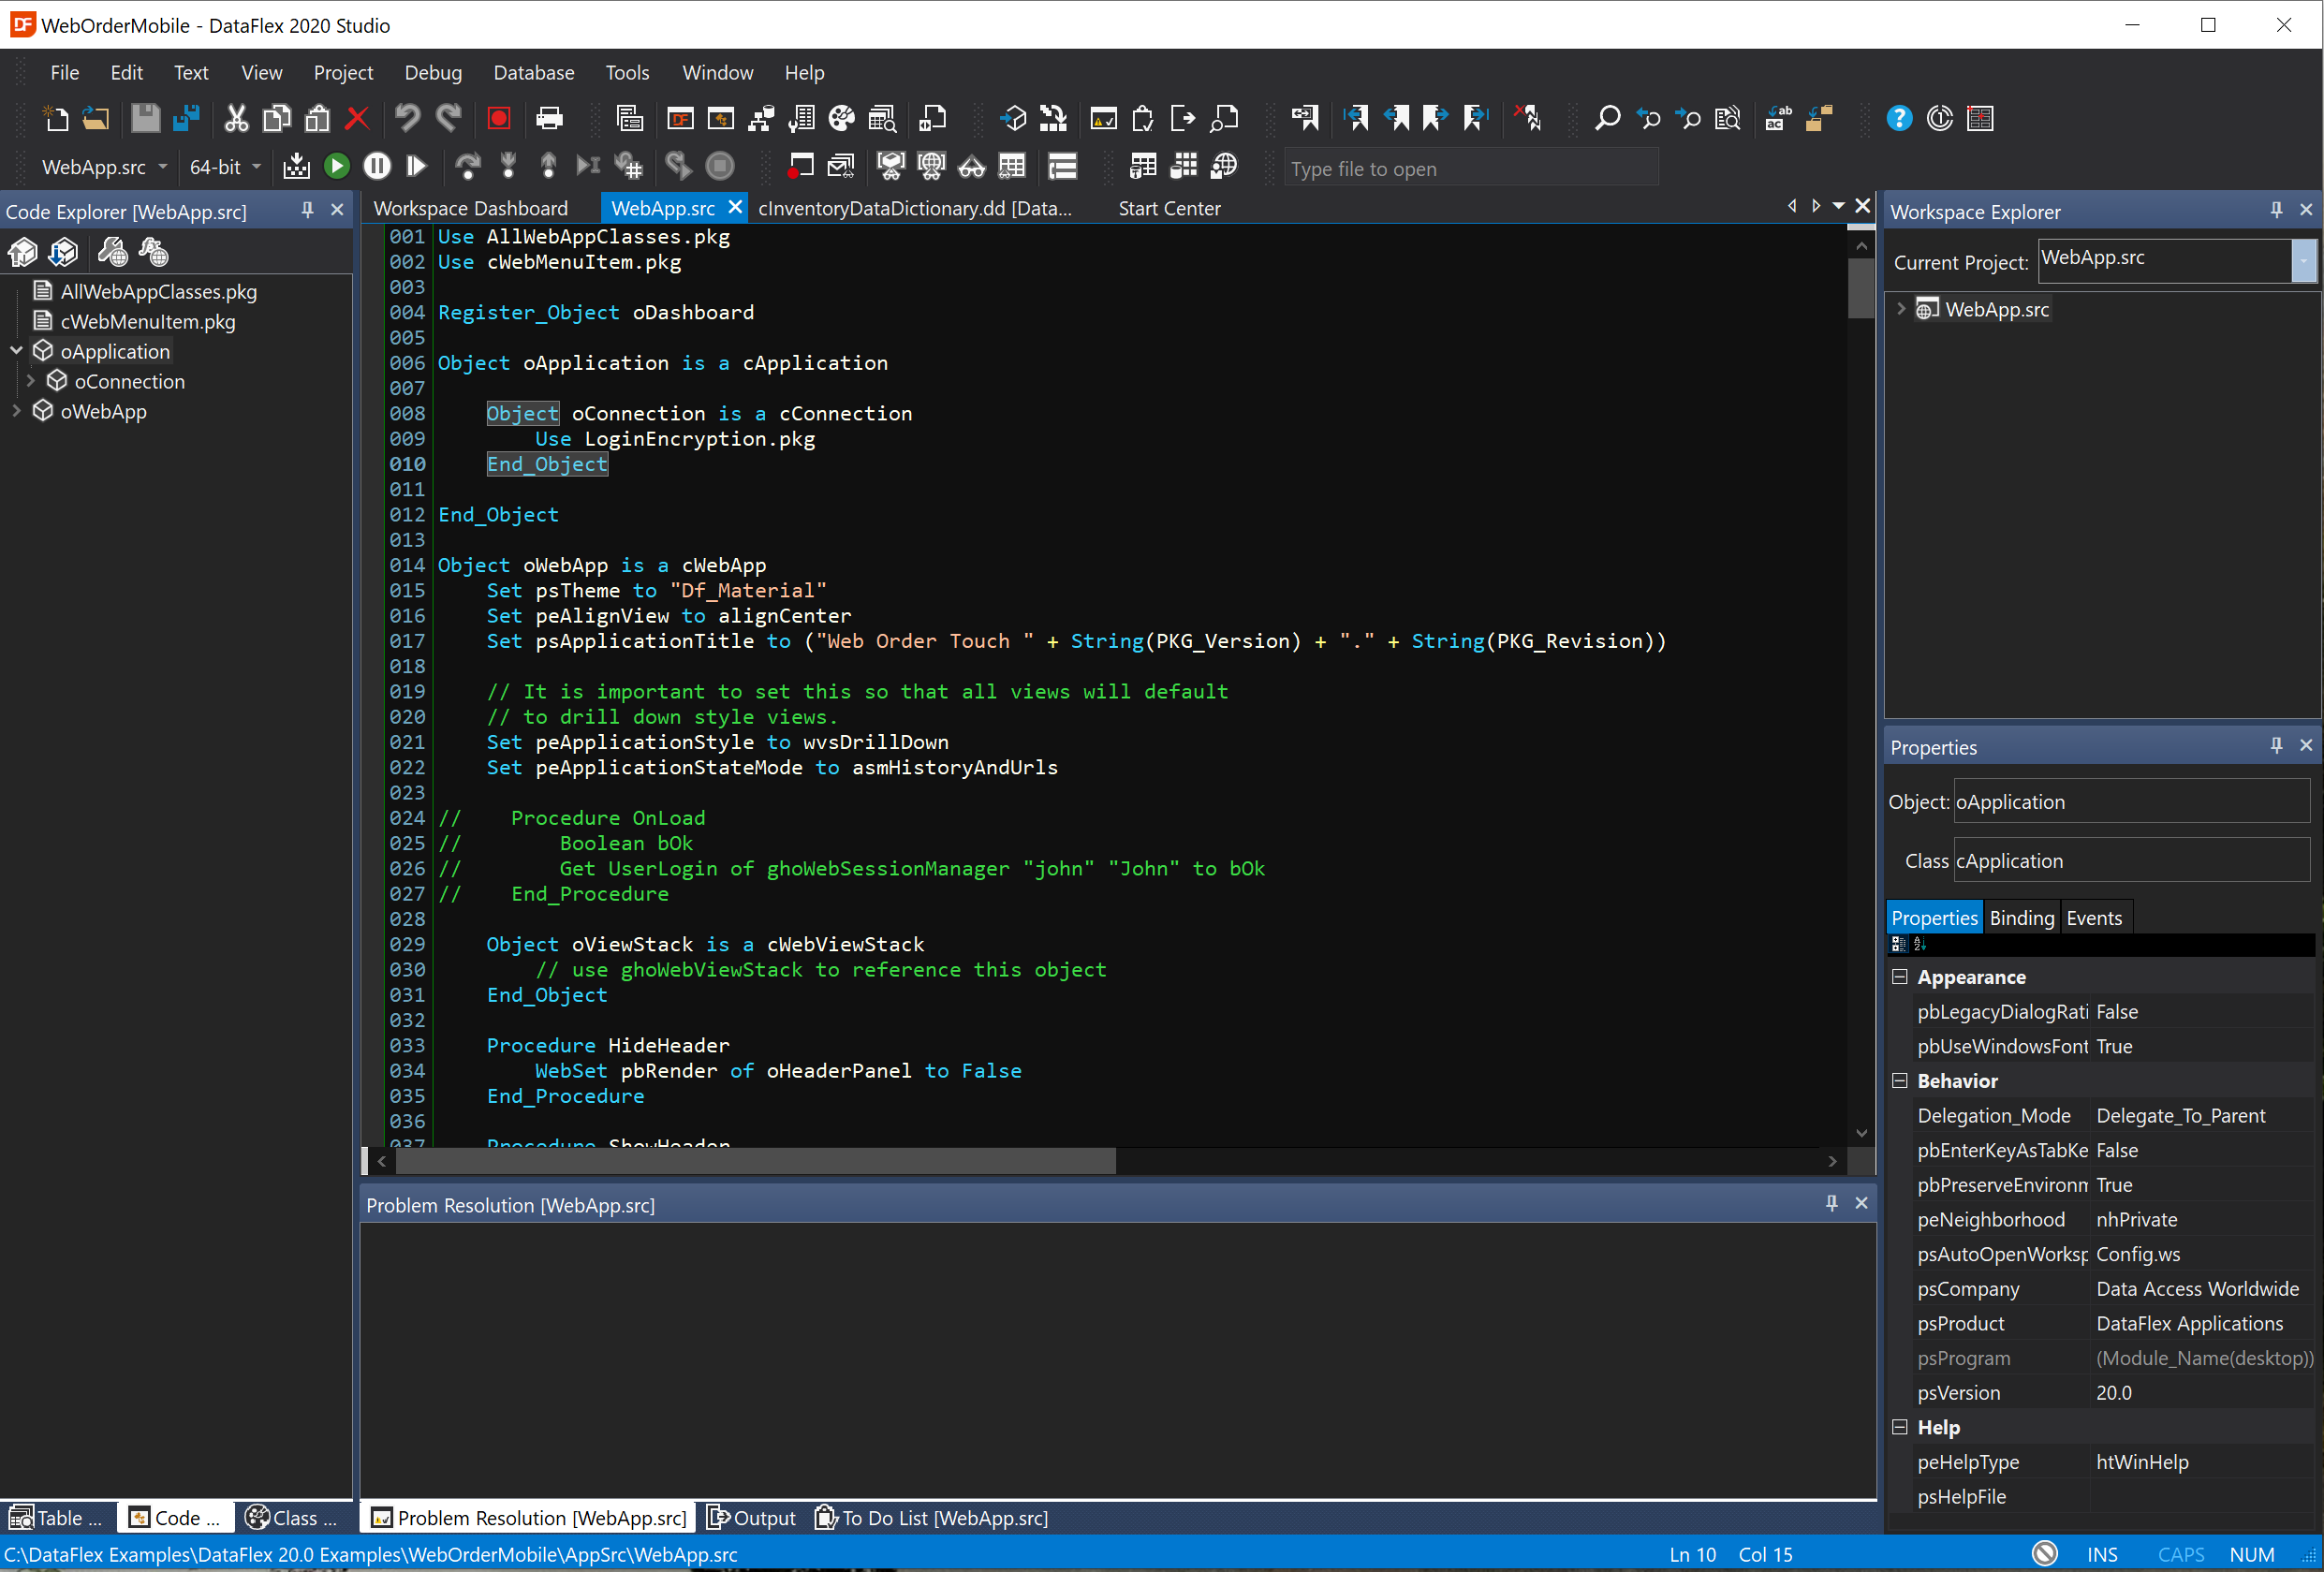Toggle pin on Problem Resolution panel

1831,1203
